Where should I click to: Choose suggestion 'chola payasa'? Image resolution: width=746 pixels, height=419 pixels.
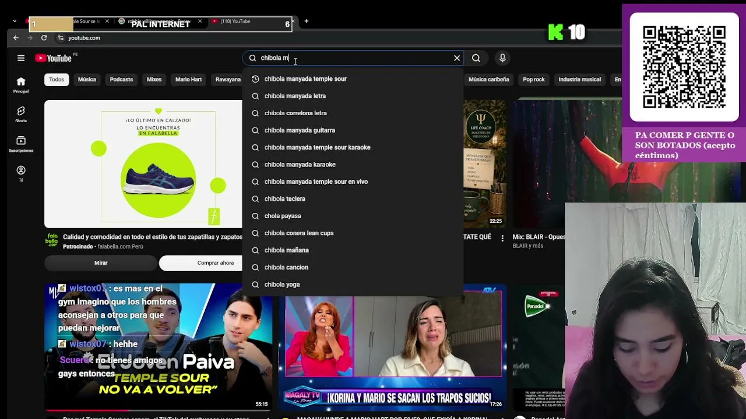coord(353,216)
